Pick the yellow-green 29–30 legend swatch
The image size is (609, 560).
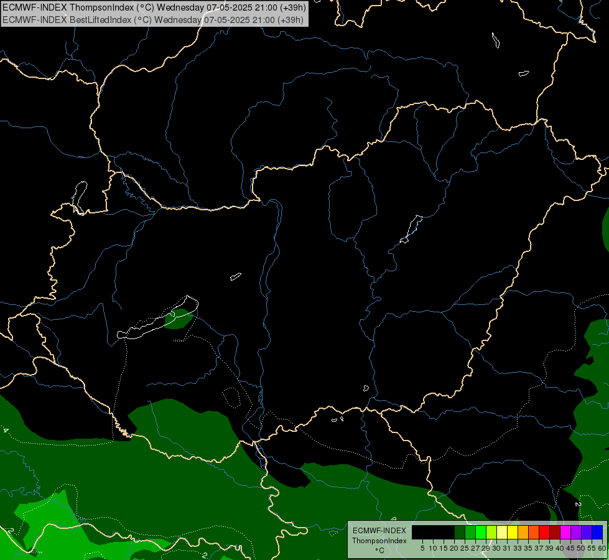click(x=491, y=532)
